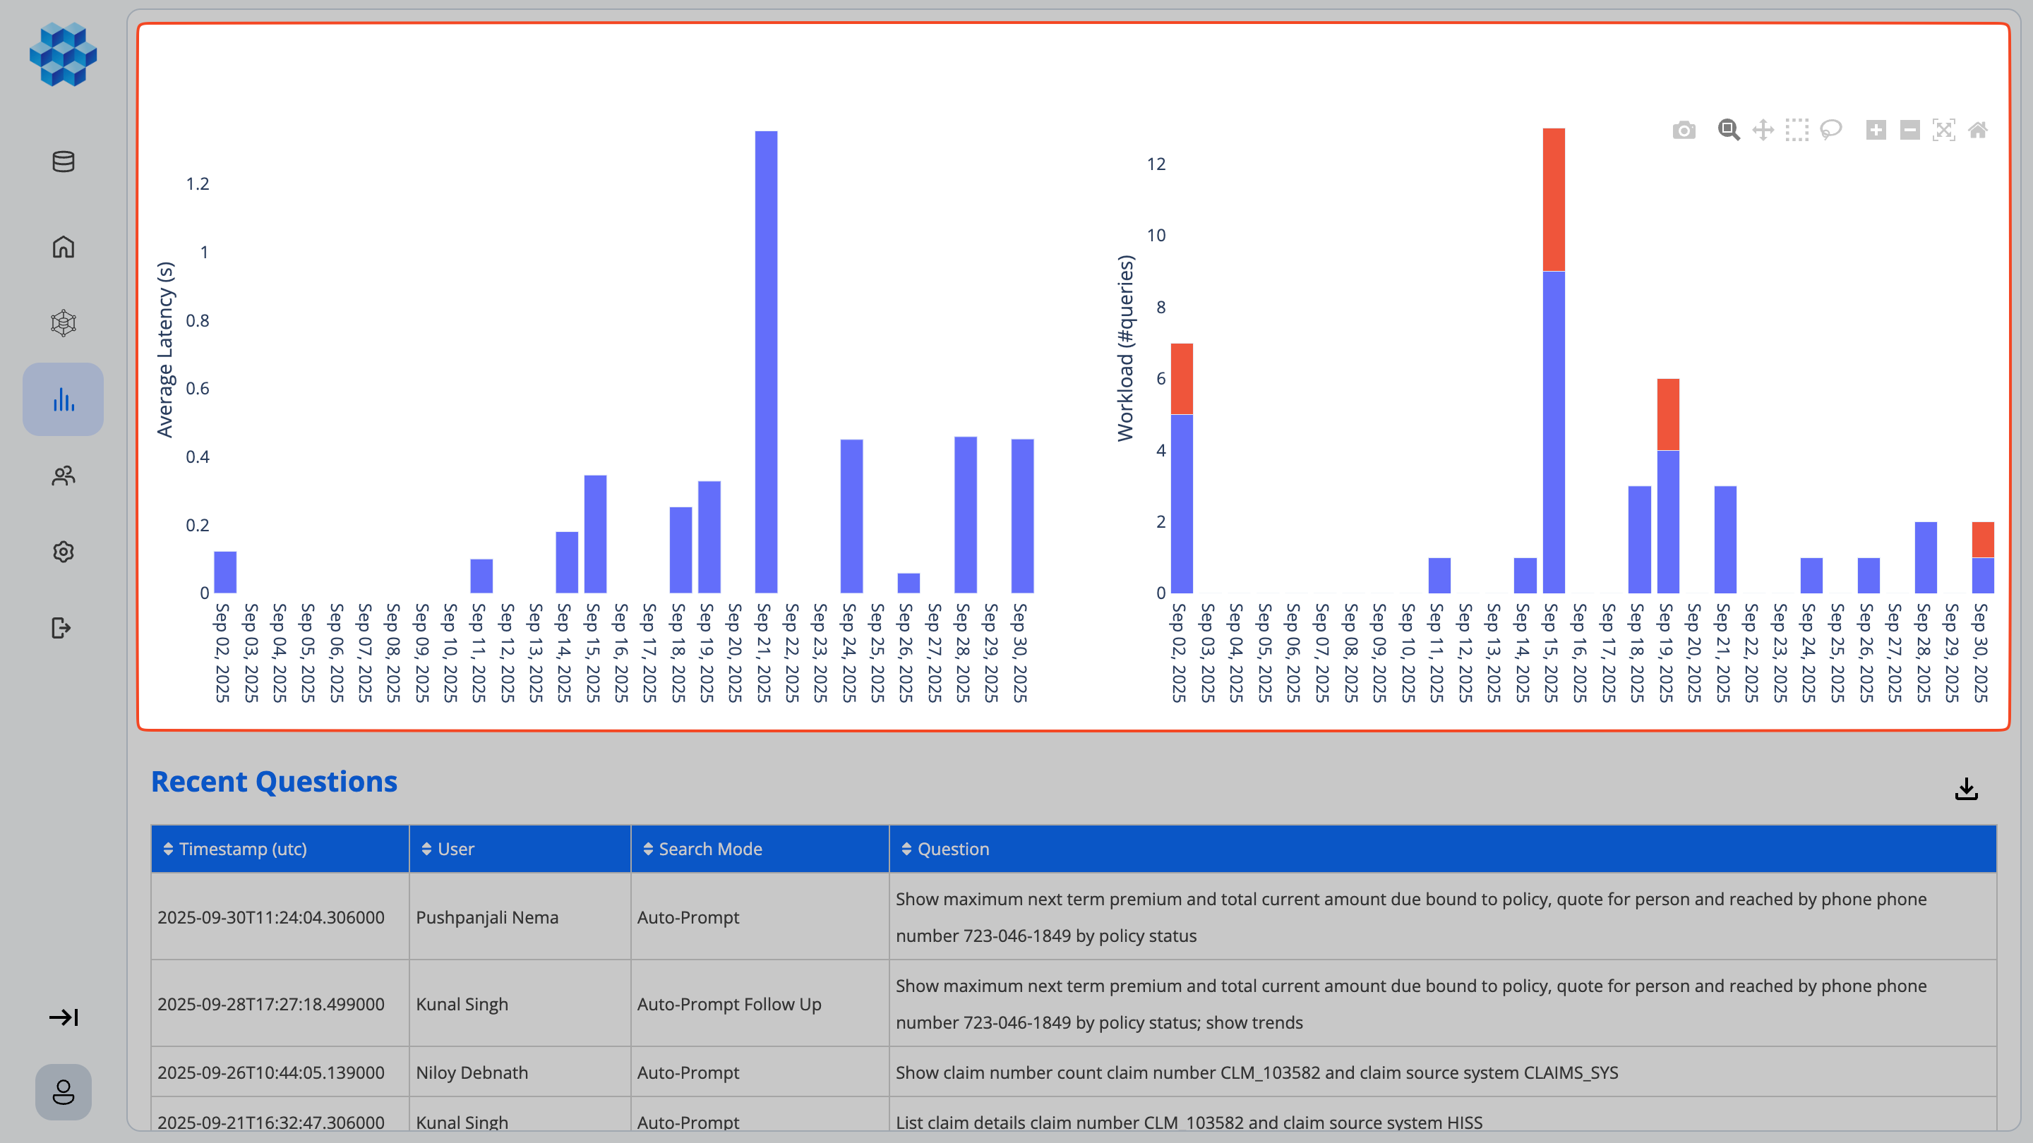Go to Home from the sidebar
2033x1143 pixels.
tap(62, 247)
